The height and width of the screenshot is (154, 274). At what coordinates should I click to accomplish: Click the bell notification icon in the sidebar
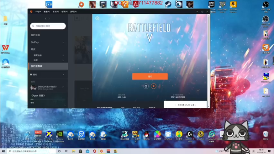[31, 75]
